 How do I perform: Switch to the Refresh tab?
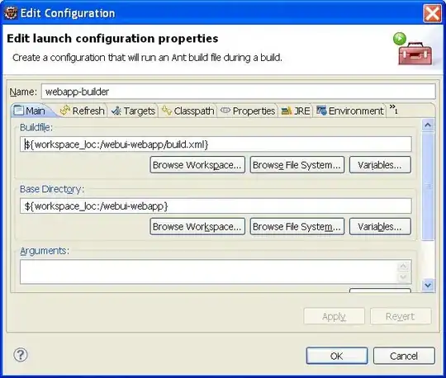click(x=83, y=111)
